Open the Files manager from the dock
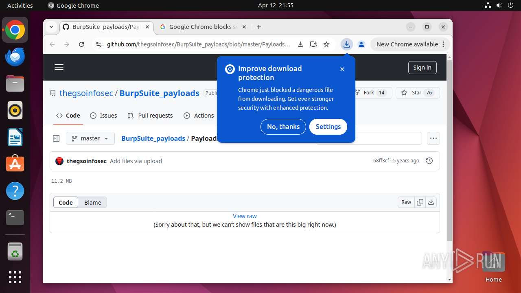 point(15,84)
